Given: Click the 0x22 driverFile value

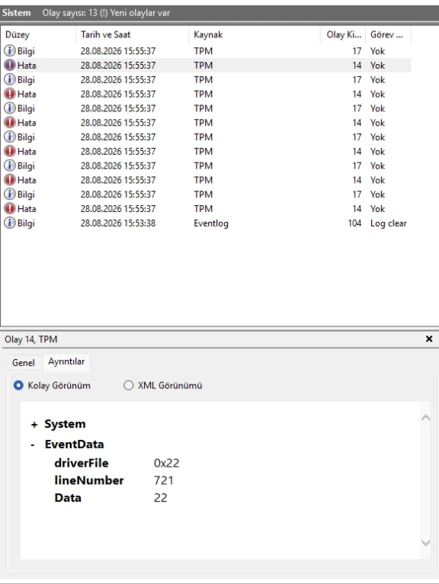Looking at the screenshot, I should pos(166,463).
